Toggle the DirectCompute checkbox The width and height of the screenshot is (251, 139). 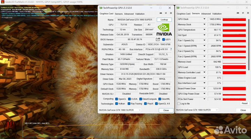coord(140,99)
